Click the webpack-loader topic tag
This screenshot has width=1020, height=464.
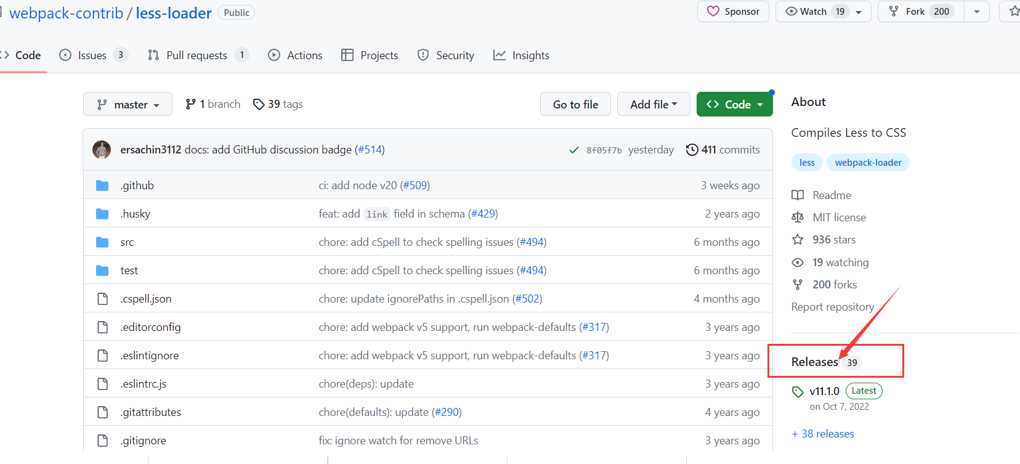pos(868,163)
